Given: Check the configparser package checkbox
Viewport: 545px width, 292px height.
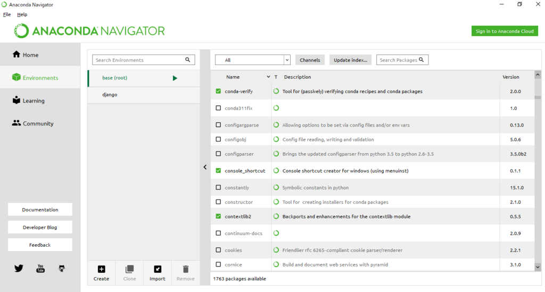Looking at the screenshot, I should pyautogui.click(x=218, y=154).
